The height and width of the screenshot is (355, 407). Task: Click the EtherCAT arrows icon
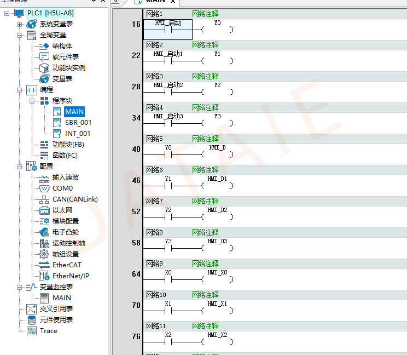tap(44, 265)
